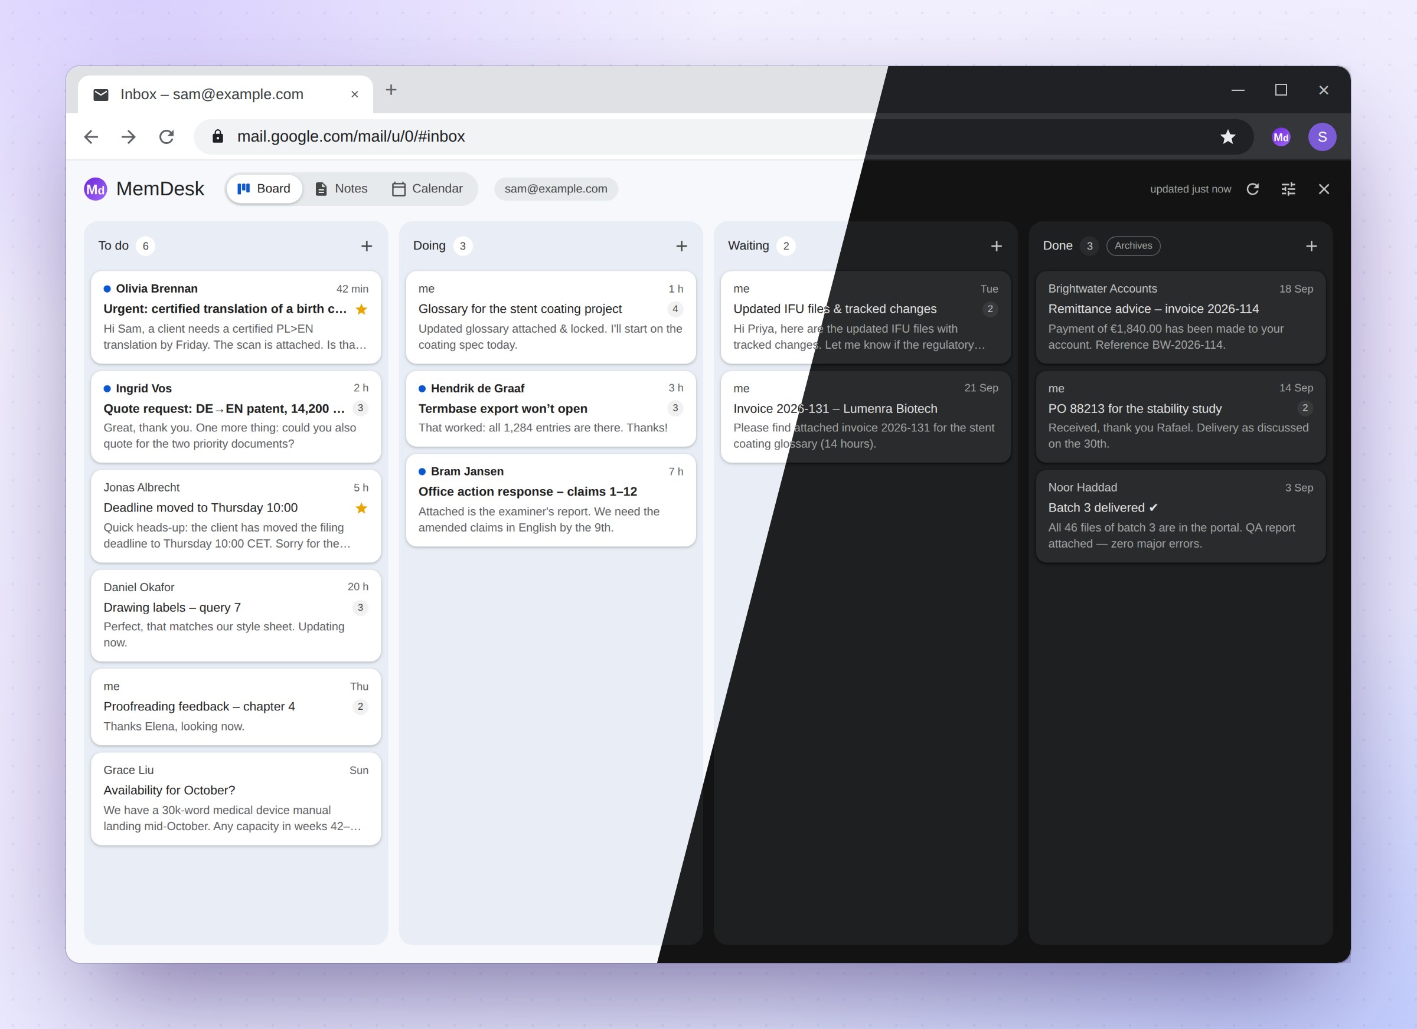Open Batch 3 delivered card from Noor Haddad
The width and height of the screenshot is (1417, 1029).
click(1180, 516)
